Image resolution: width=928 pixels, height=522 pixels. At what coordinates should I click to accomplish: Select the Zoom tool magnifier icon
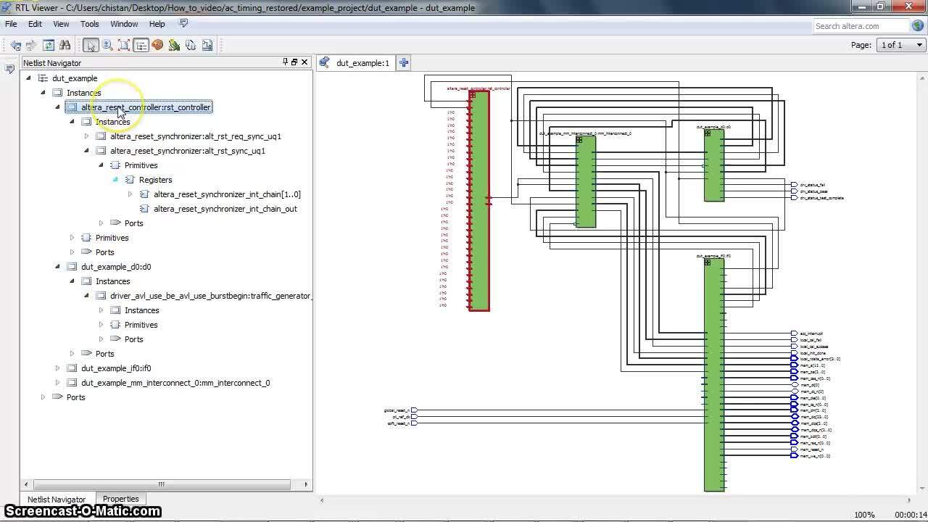107,45
